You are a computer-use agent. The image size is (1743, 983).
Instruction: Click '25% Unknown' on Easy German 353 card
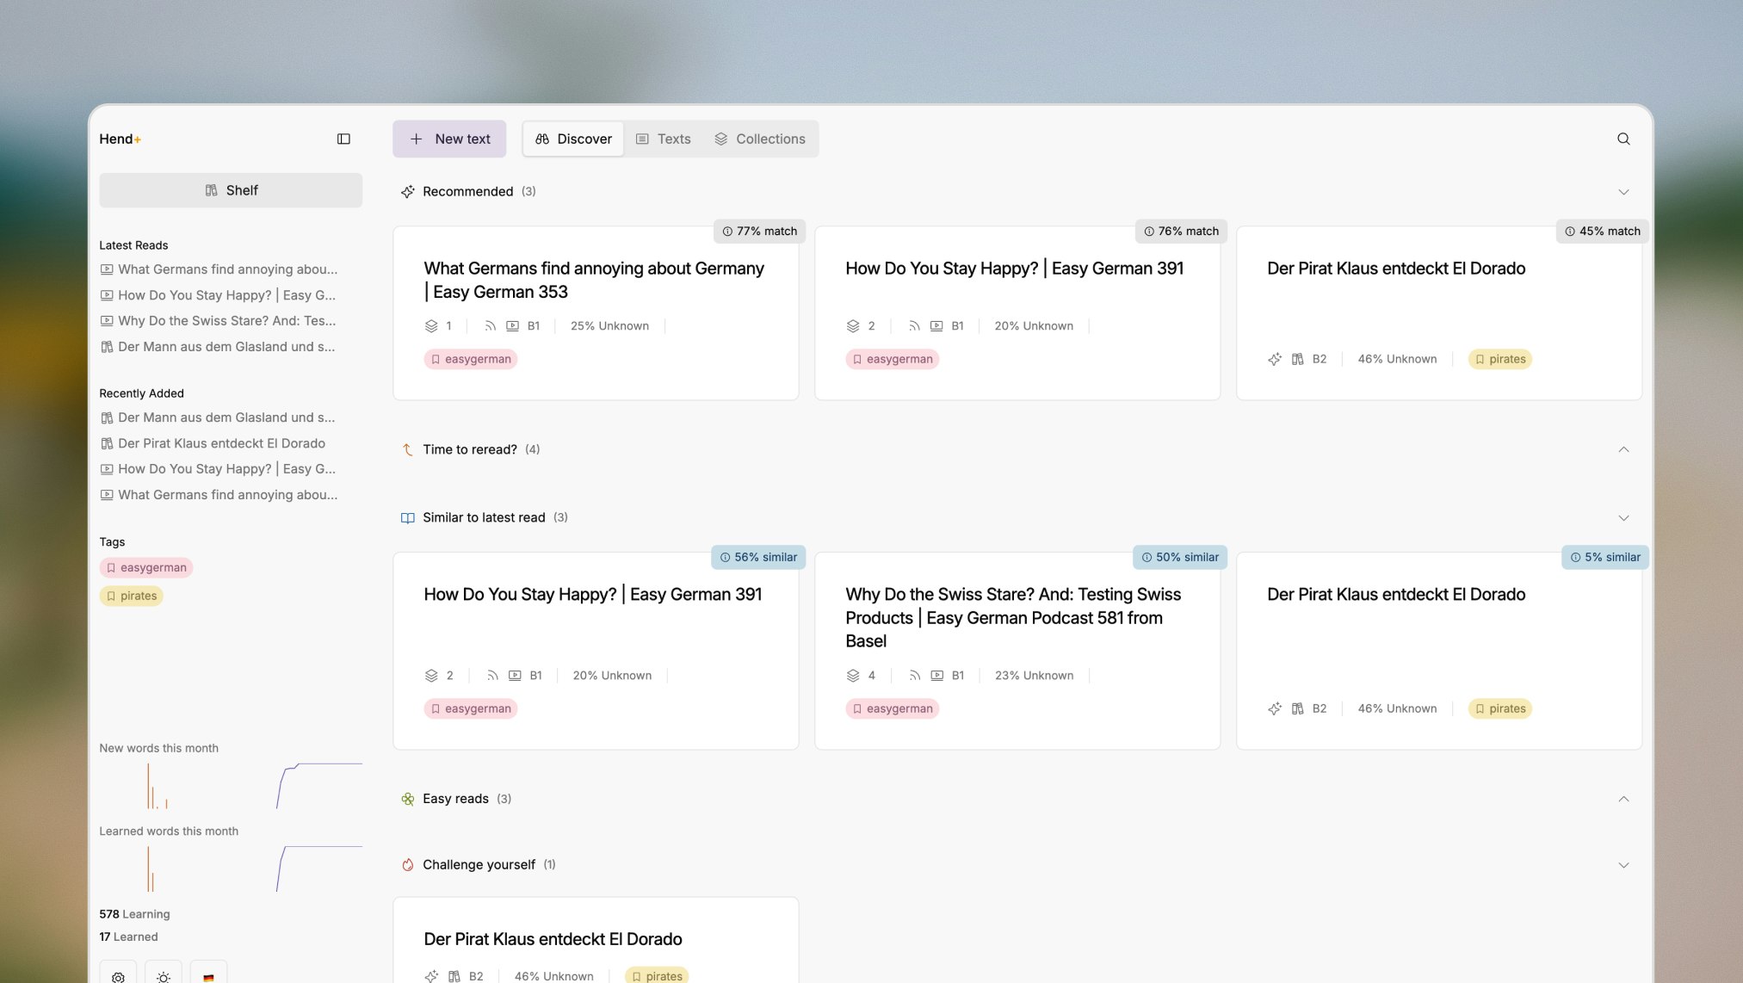(x=609, y=325)
